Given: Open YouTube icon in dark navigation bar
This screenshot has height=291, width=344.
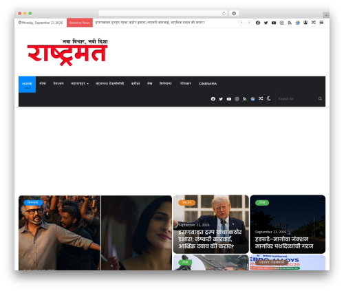Looking at the screenshot, I should click(x=229, y=99).
